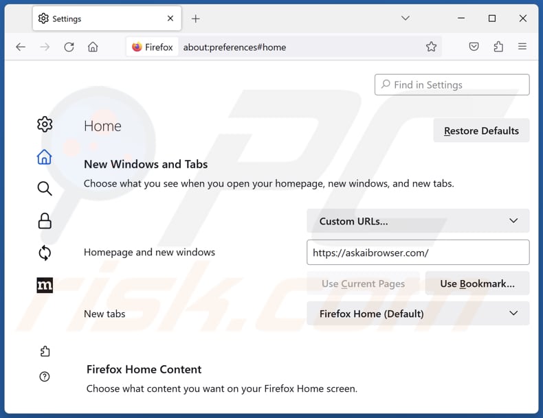543x418 pixels.
Task: Open the List all tabs chevron
Action: pos(406,19)
